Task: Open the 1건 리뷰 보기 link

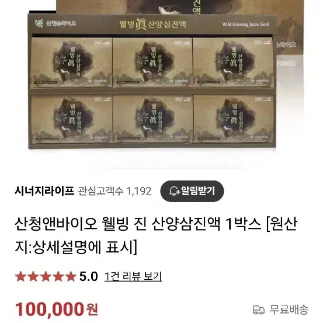Action: click(133, 276)
